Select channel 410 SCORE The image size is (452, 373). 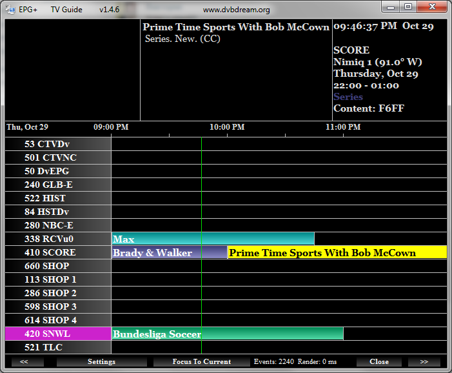[x=58, y=252]
